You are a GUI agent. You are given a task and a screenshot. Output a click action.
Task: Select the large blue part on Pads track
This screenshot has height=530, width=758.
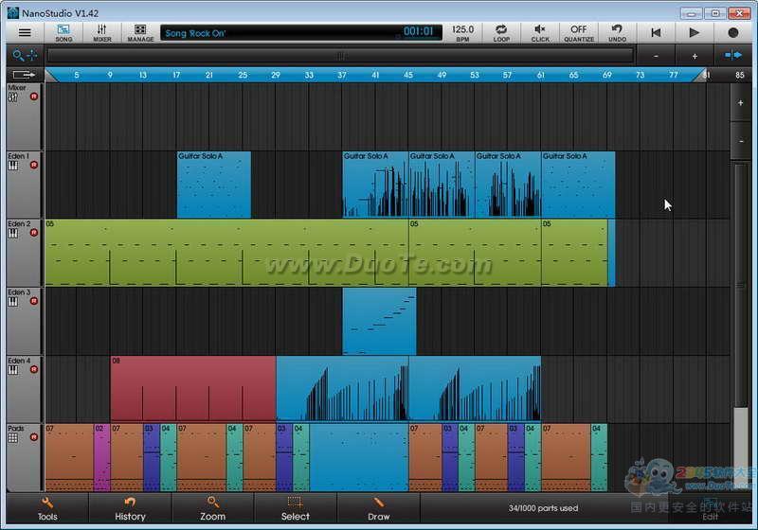359,457
